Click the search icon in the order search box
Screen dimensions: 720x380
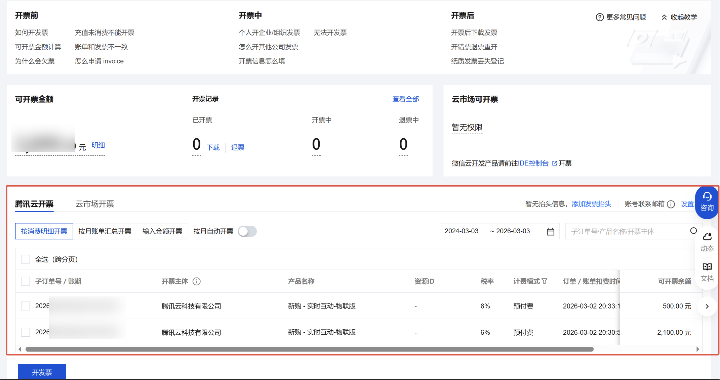pos(693,231)
